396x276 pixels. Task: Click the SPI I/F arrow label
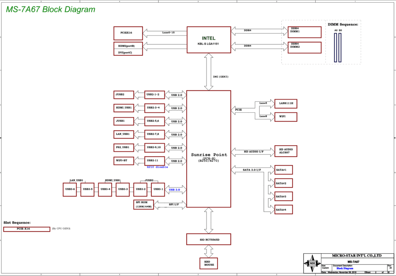click(174, 205)
